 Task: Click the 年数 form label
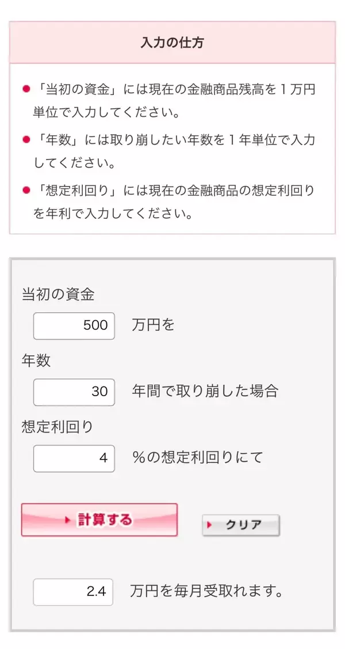point(36,360)
